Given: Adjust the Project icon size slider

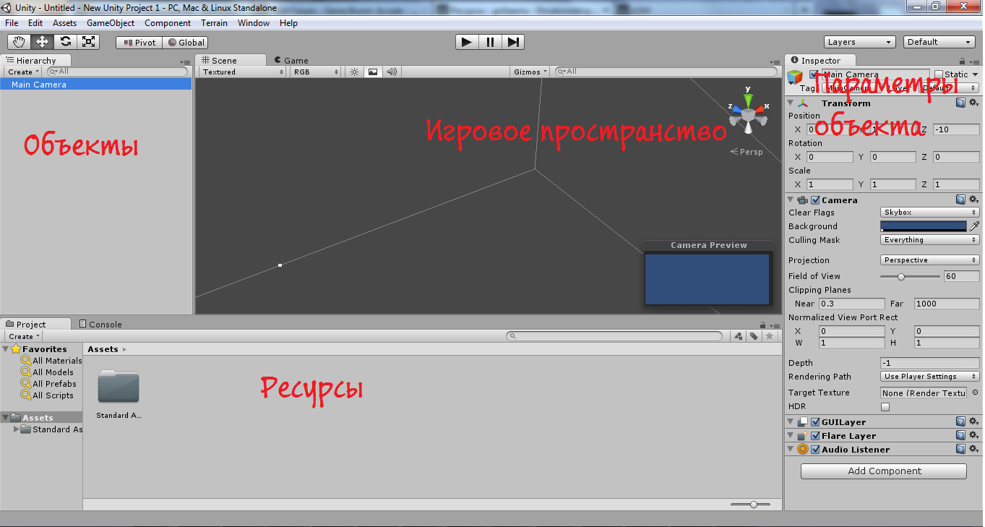Looking at the screenshot, I should [750, 505].
